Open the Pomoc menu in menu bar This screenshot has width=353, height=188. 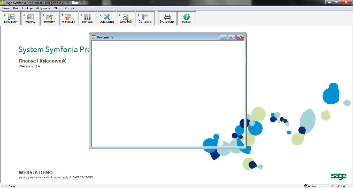pyautogui.click(x=70, y=8)
